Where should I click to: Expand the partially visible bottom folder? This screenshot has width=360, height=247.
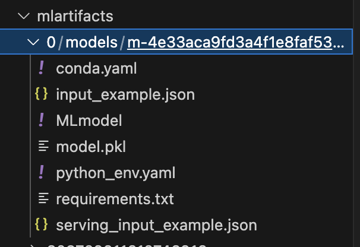point(32,245)
